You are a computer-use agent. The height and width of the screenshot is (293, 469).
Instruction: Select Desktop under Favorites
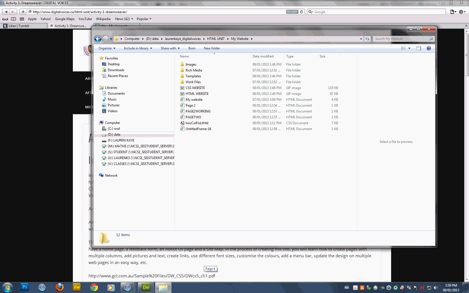pyautogui.click(x=114, y=64)
